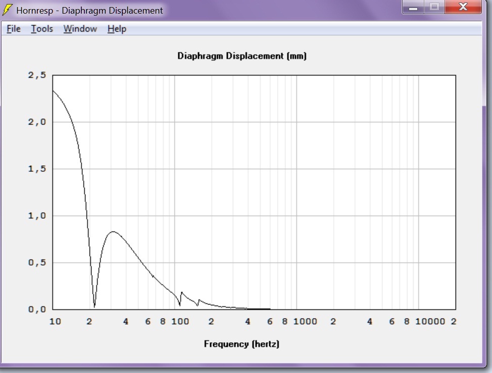Click the Diaphragm Displacement (mm) chart title

242,56
